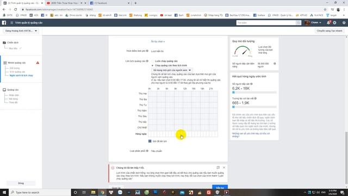Click a Thứ Tư schedule grid cell
This screenshot has height=196, width=348.
pyautogui.click(x=183, y=105)
